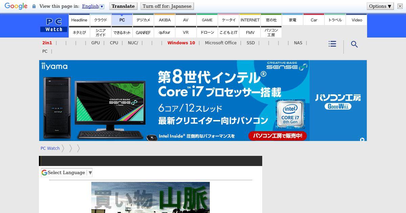Open the INTERNET tab
The image size is (406, 213).
(x=250, y=20)
